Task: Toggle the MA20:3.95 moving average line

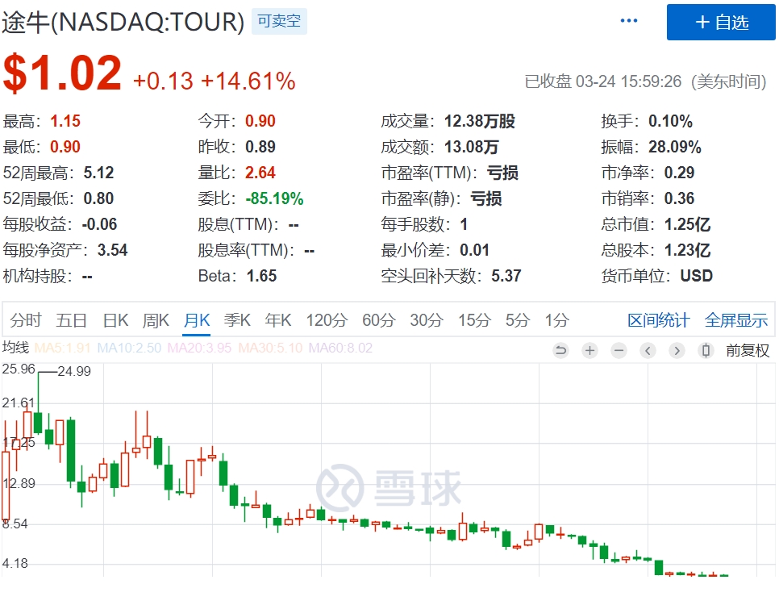Action: [200, 348]
